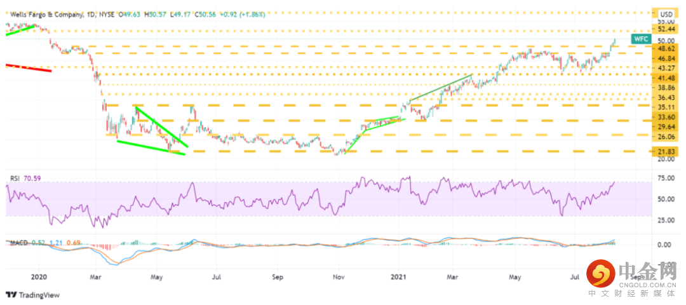Click the 36.43 price level label
The height and width of the screenshot is (305, 686).
coord(666,97)
